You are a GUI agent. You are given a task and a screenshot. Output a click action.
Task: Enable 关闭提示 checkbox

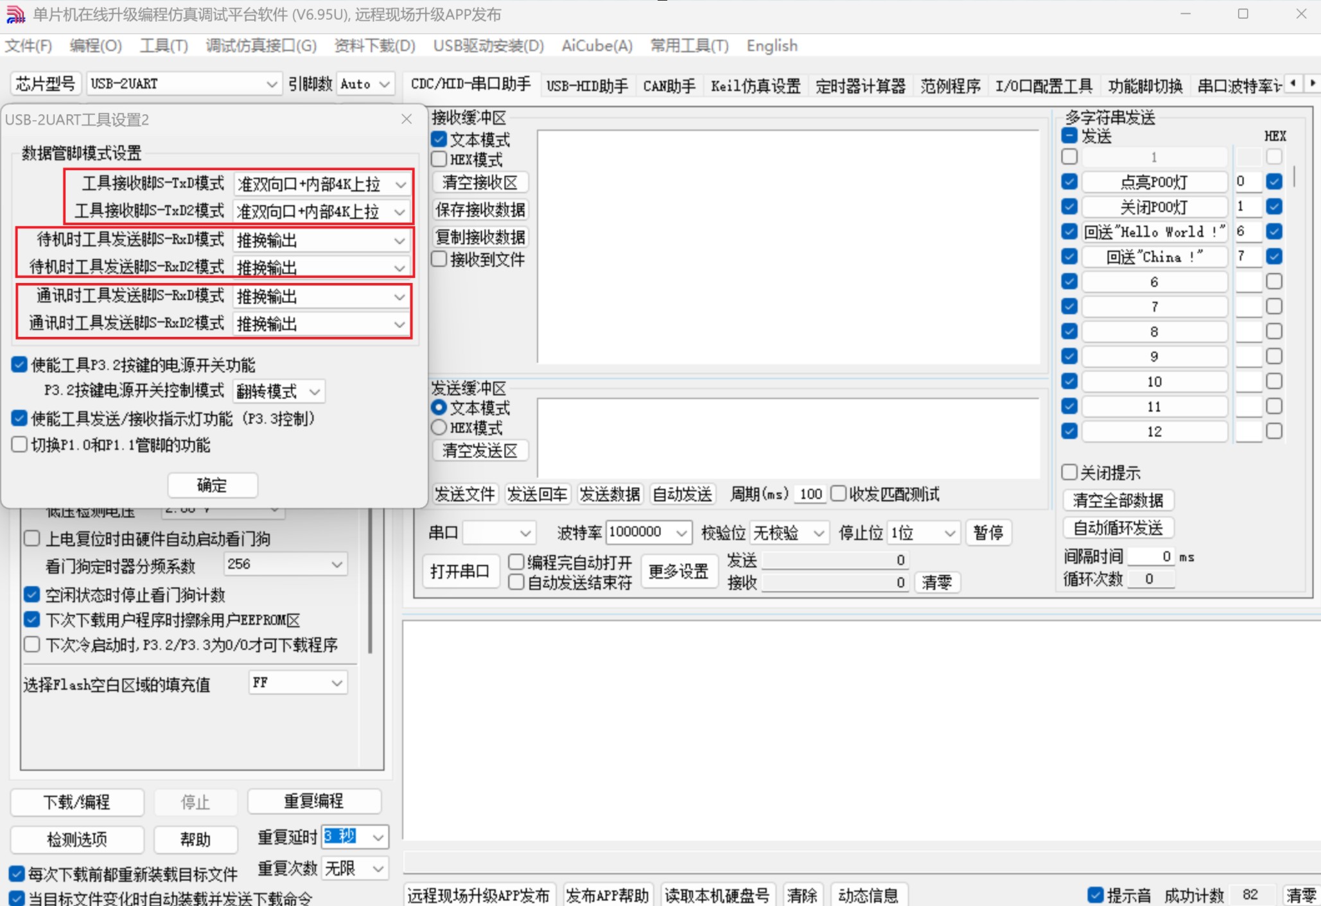coord(1069,472)
